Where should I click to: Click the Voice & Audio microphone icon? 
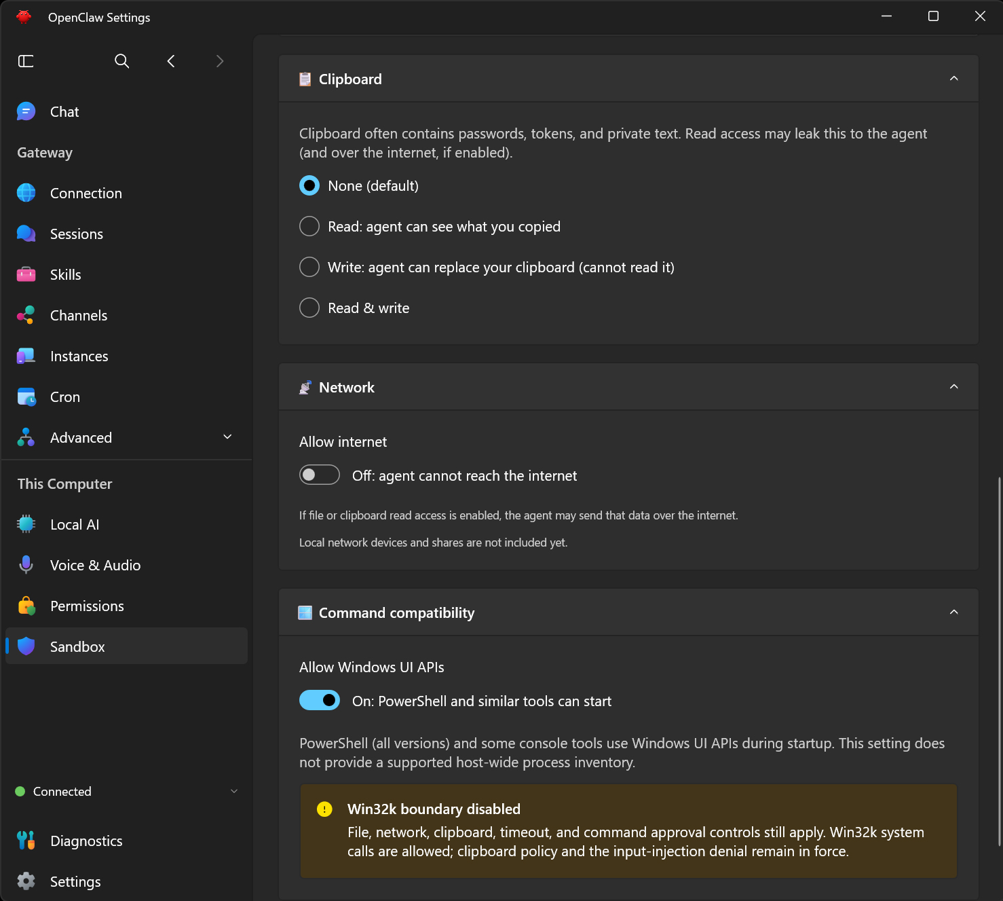click(x=26, y=565)
